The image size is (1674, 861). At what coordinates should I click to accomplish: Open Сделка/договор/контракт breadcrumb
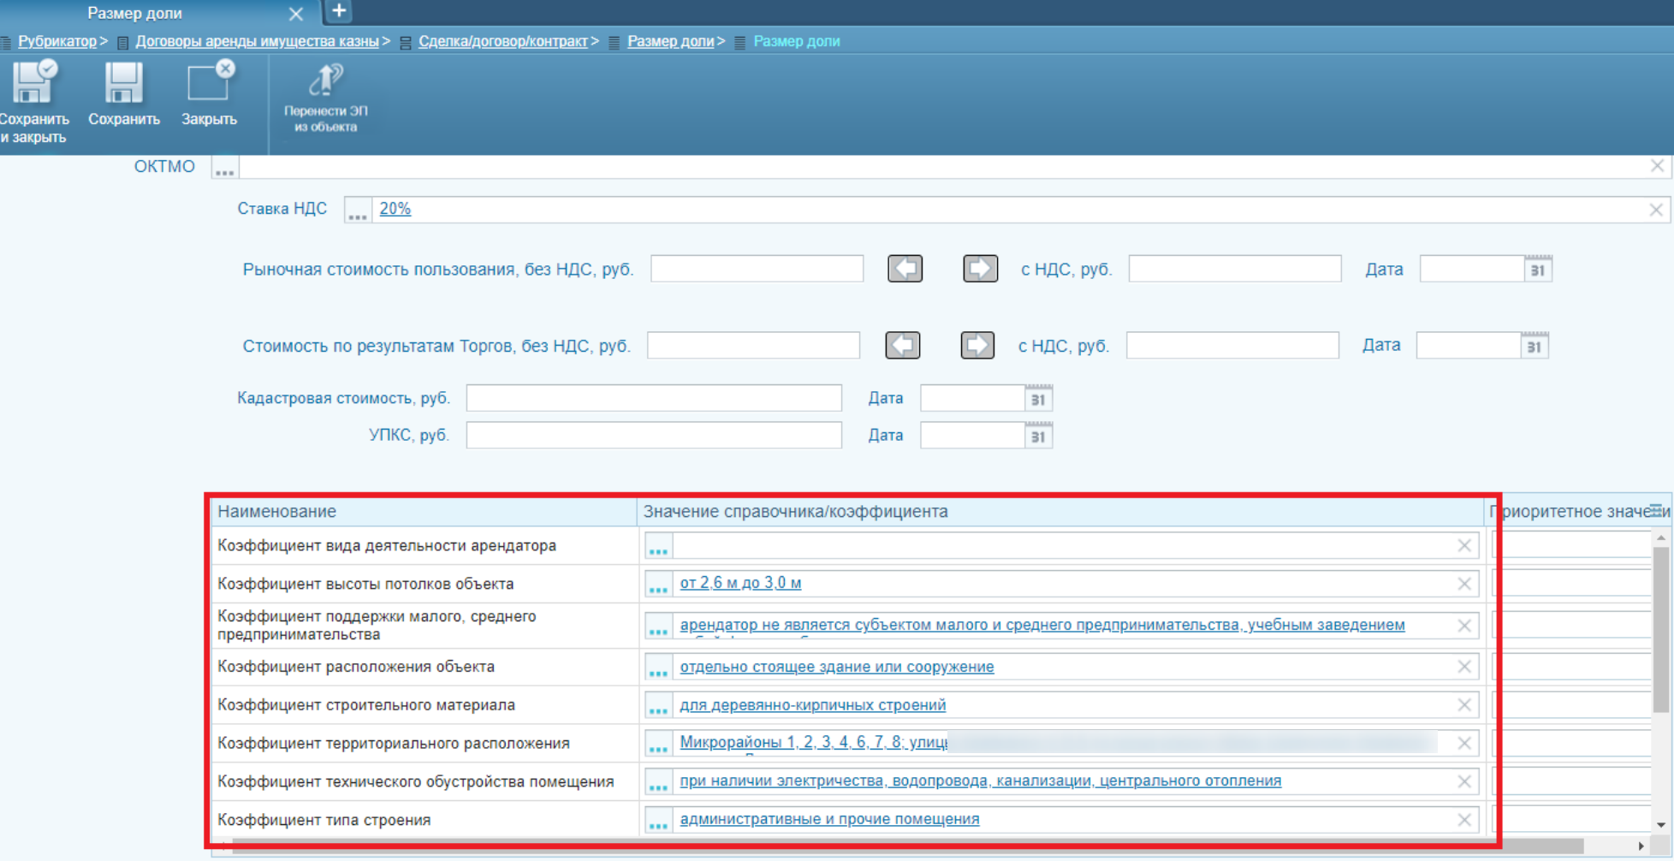click(x=502, y=41)
